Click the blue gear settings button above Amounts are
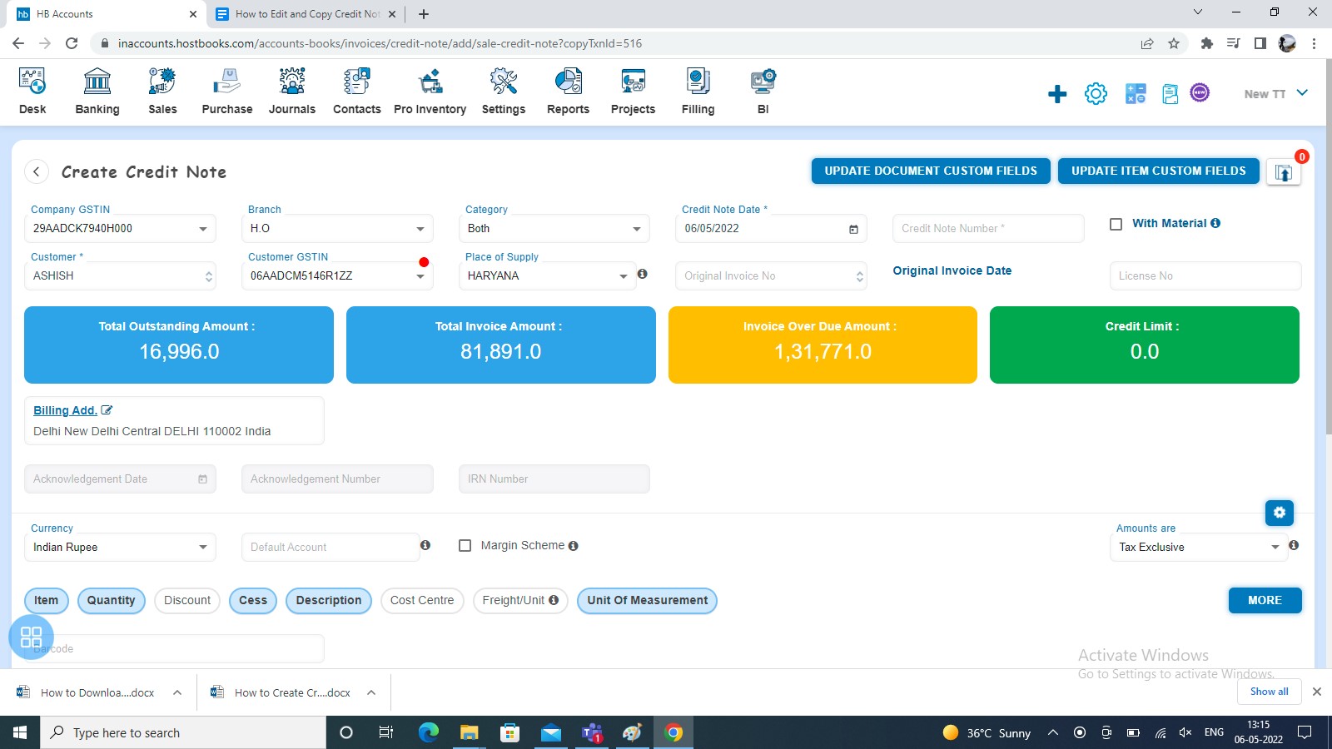The width and height of the screenshot is (1332, 749). (1280, 513)
